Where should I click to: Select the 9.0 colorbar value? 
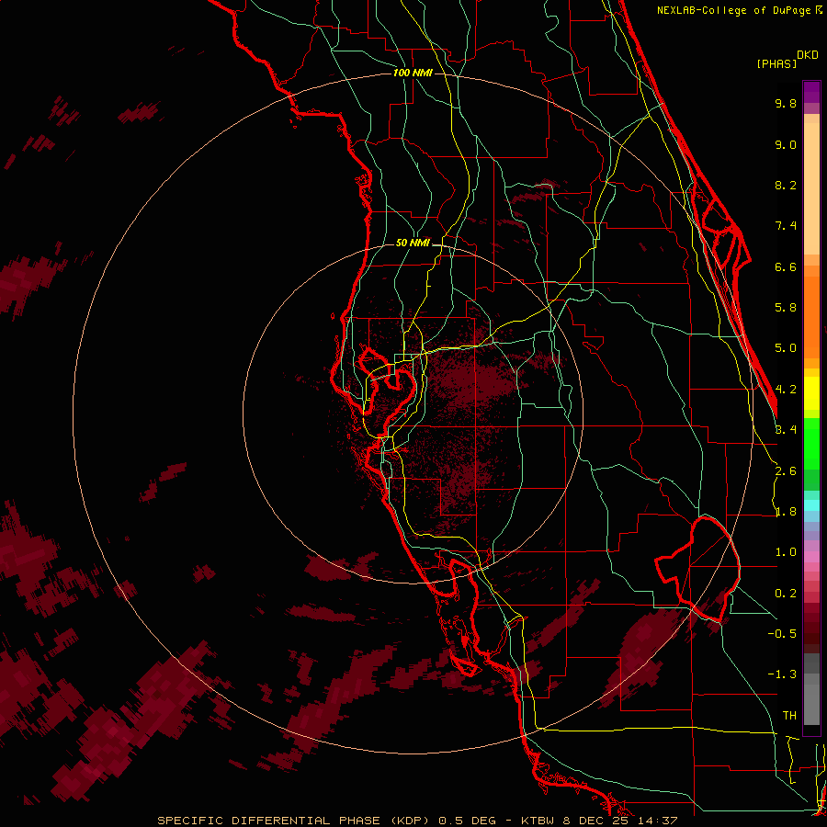[786, 144]
